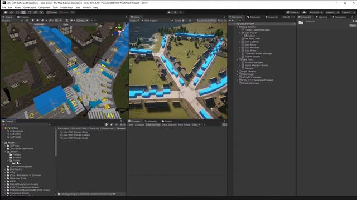
Task: Toggle scene audio icon
Action: (37, 21)
